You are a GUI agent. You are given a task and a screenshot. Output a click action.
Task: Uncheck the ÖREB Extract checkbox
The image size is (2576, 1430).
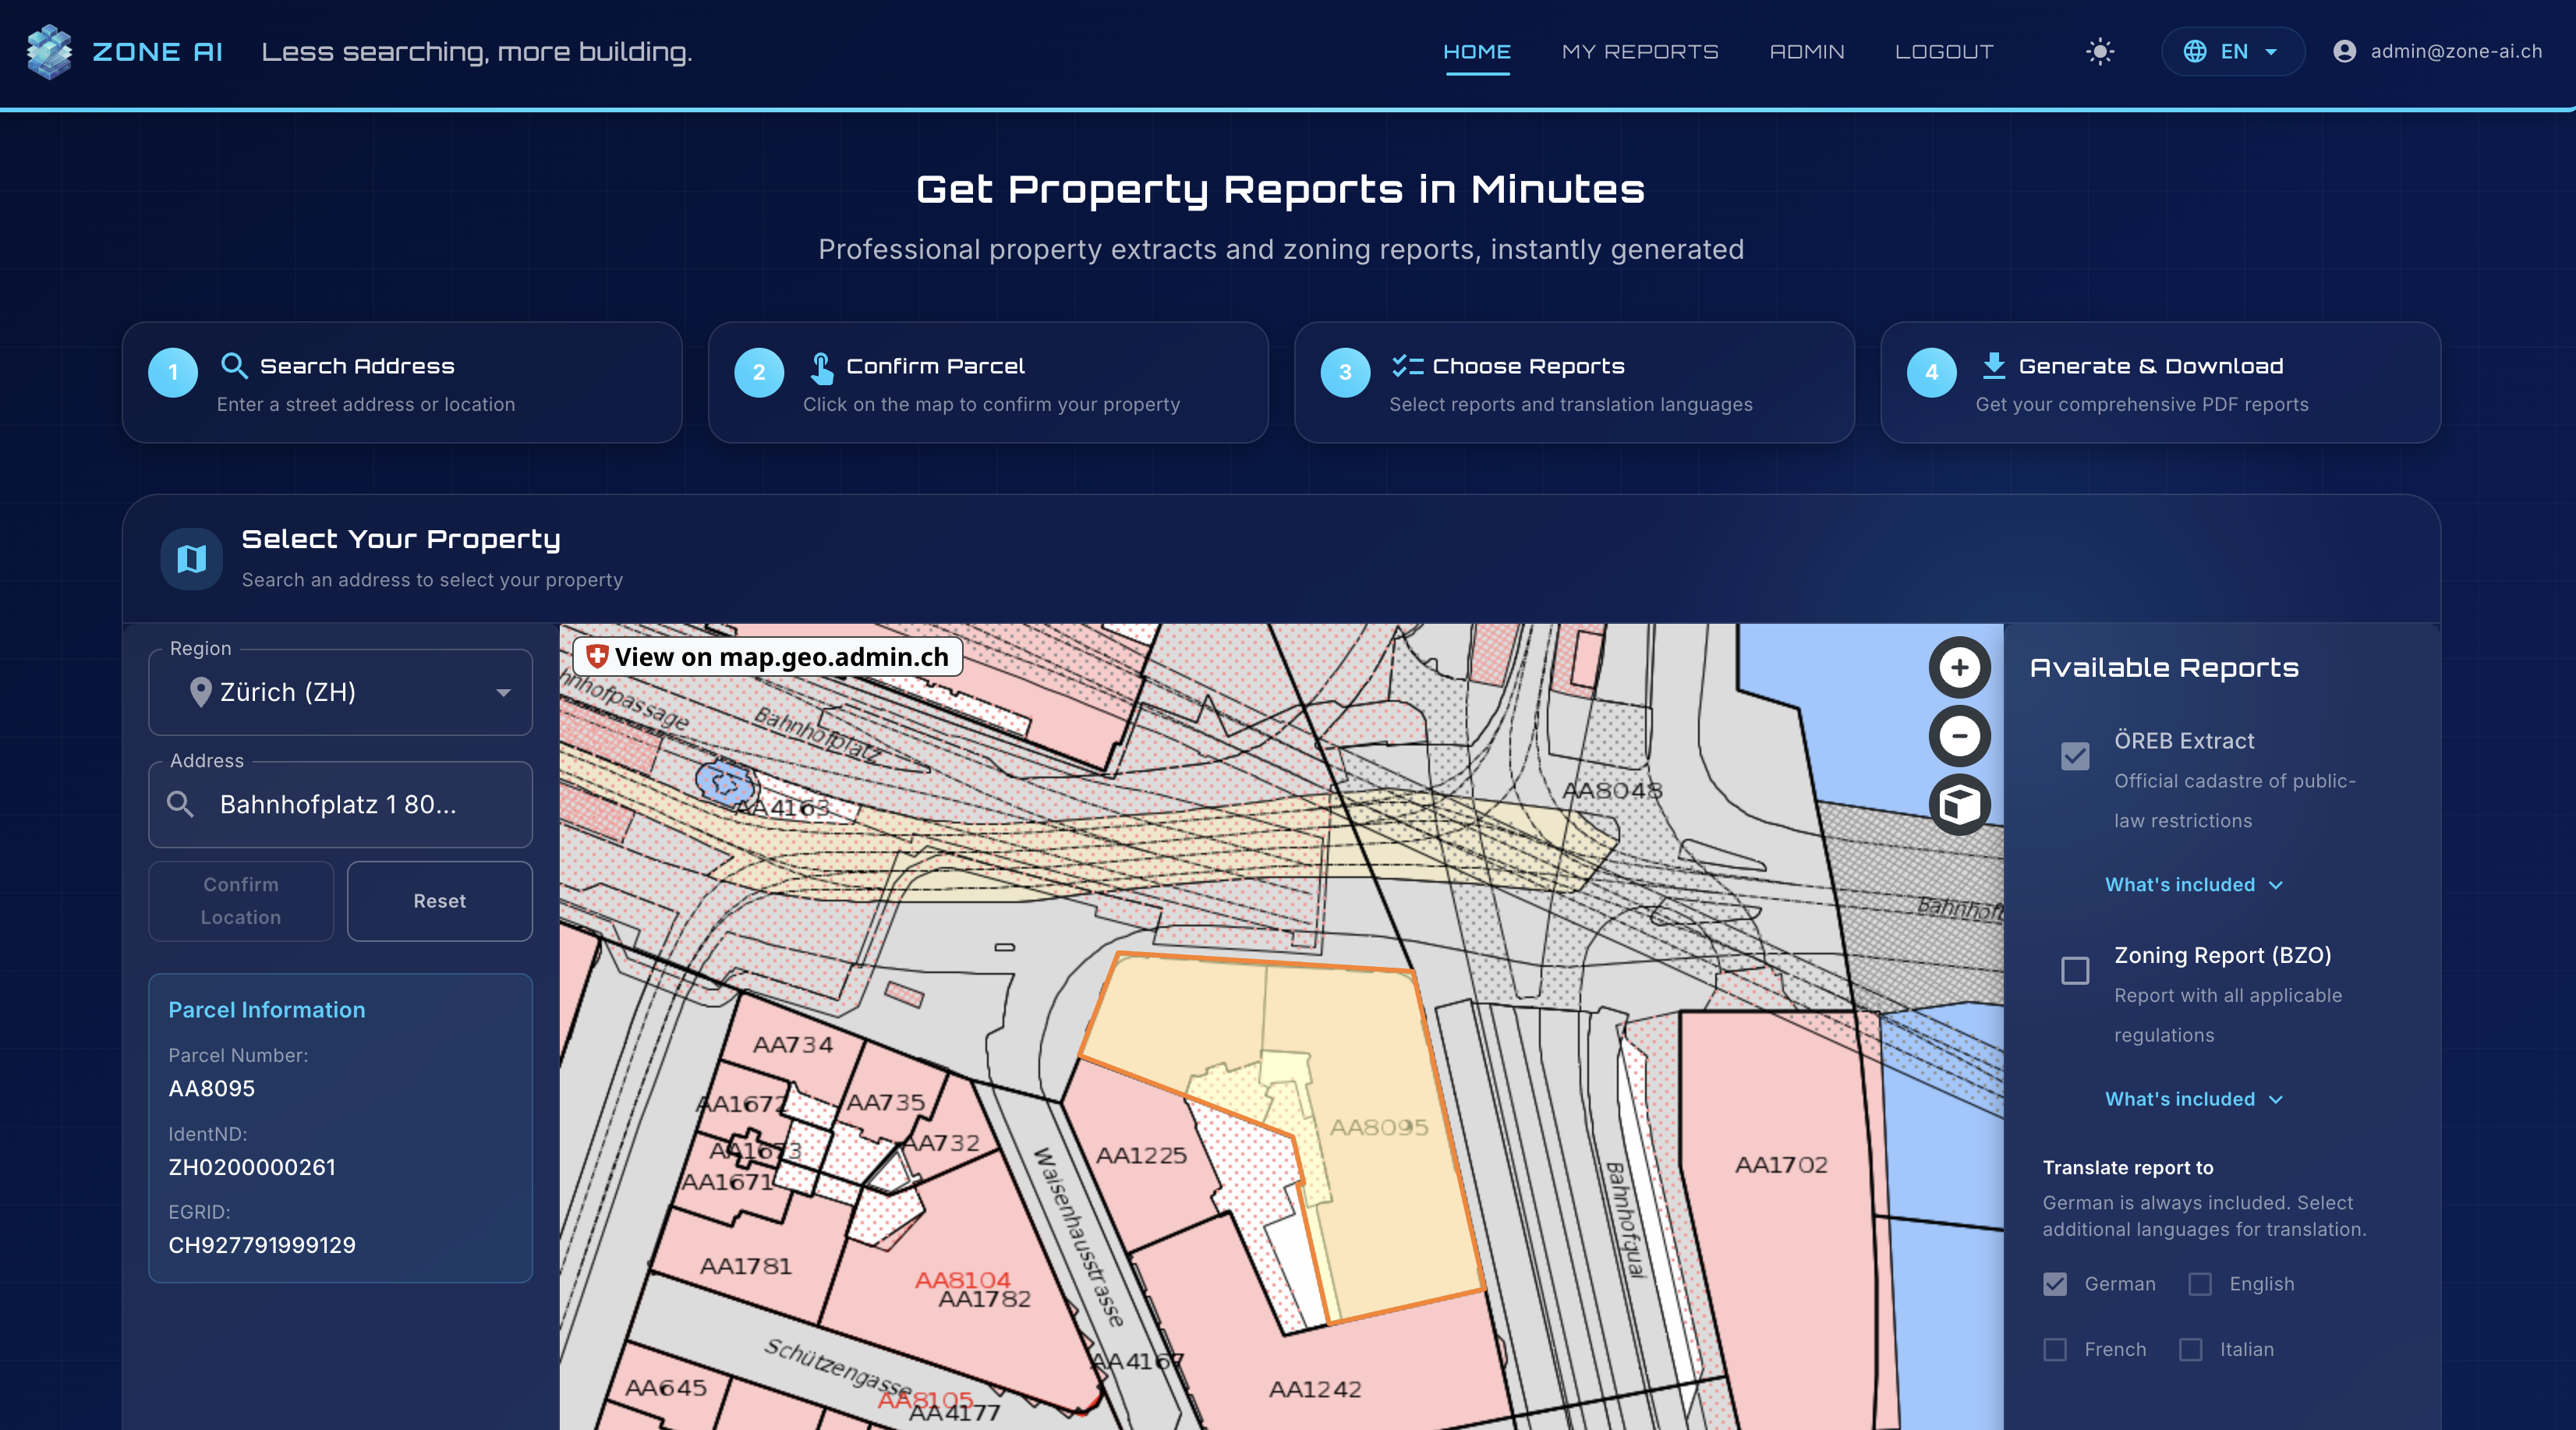tap(2075, 756)
